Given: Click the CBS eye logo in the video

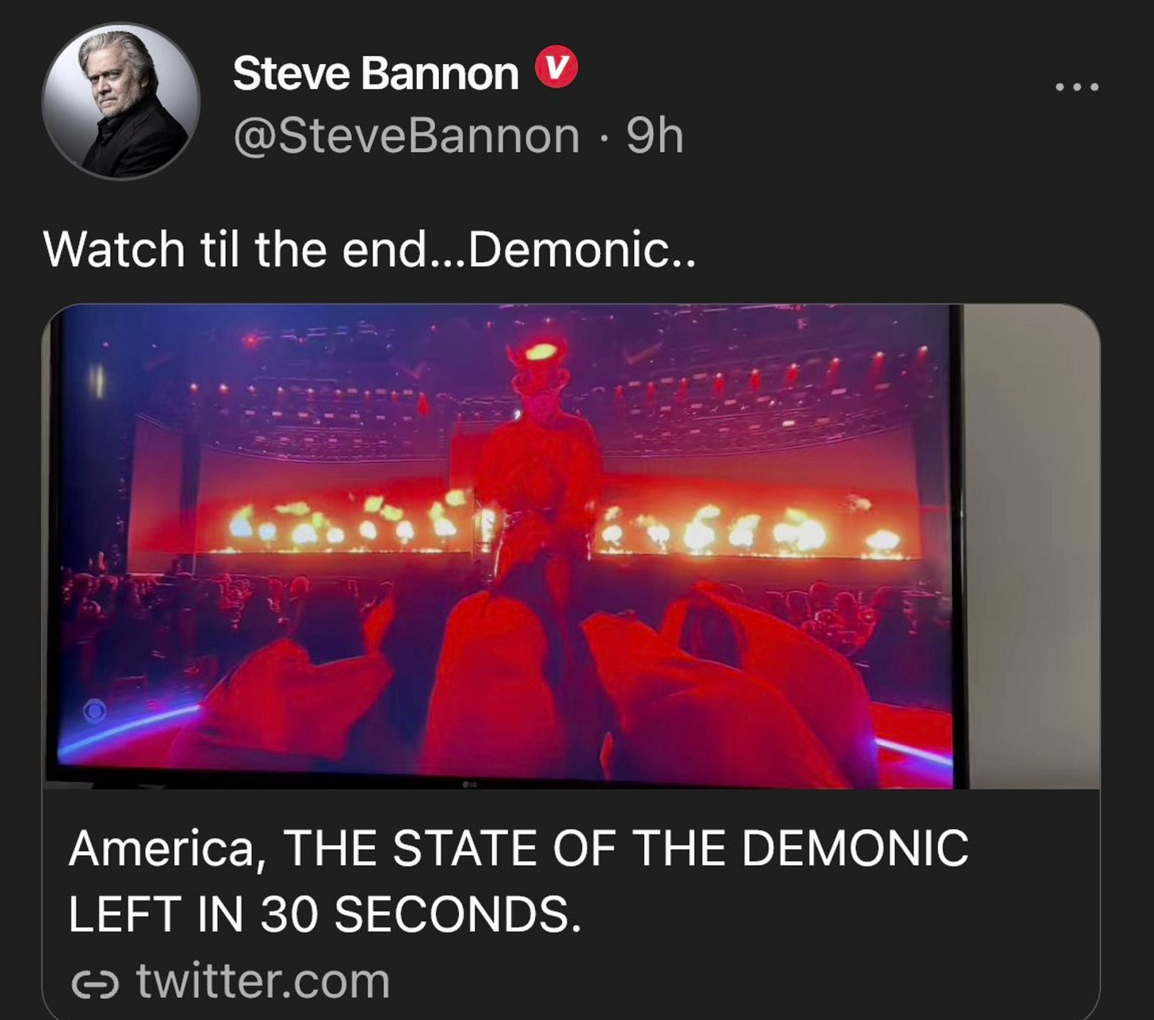Looking at the screenshot, I should tap(95, 711).
